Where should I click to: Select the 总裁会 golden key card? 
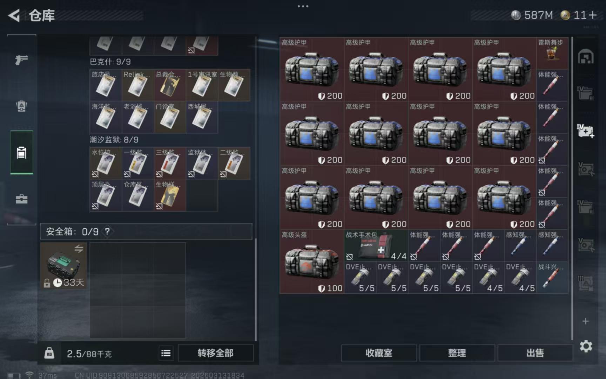point(170,85)
